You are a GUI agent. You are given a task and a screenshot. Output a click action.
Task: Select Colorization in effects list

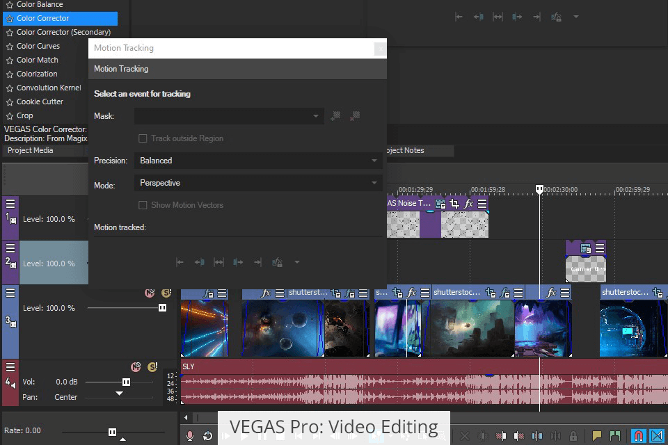tap(37, 74)
